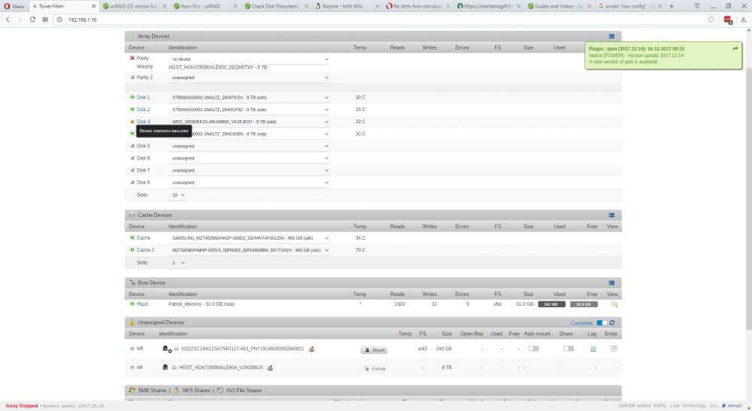Viewport: 752px width, 411px height.
Task: Open the Script icon for sdf
Action: 614,349
